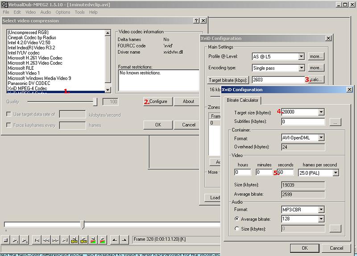Viewport: 357px width, 256px height.
Task: Click the Video minutes input field
Action: [264, 172]
